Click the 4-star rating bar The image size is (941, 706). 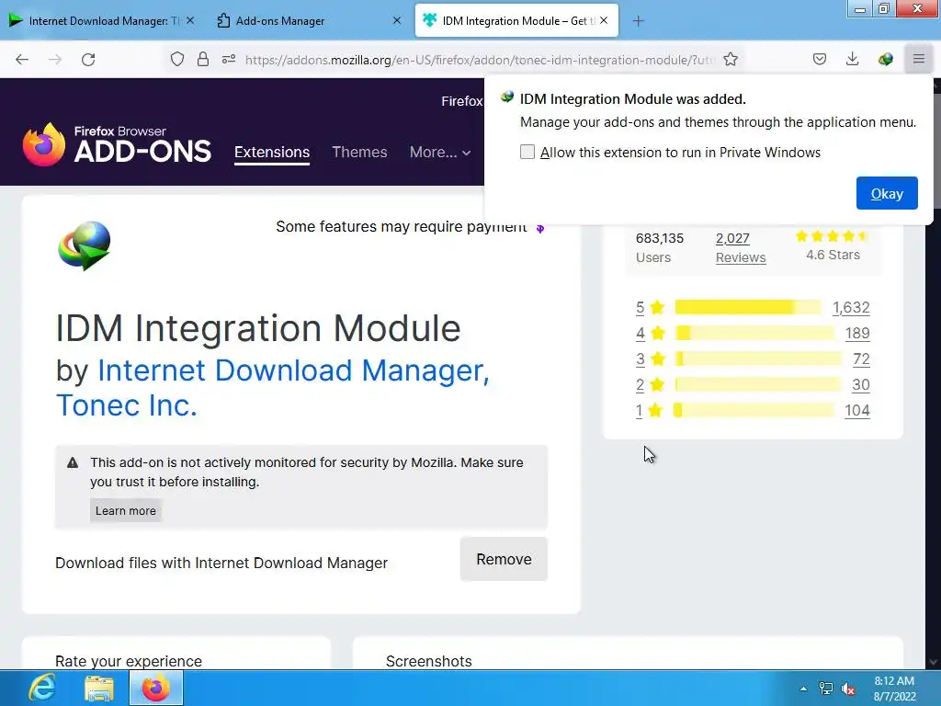754,333
